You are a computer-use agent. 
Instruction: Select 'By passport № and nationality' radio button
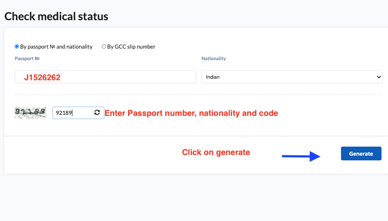(17, 46)
